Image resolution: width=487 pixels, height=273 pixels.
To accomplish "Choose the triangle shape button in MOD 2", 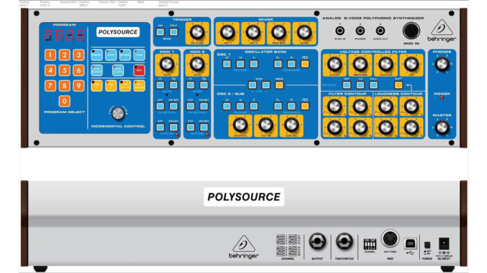I will [190, 85].
